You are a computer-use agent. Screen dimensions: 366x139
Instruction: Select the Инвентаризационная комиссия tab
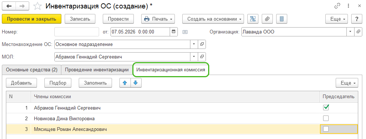(x=171, y=69)
